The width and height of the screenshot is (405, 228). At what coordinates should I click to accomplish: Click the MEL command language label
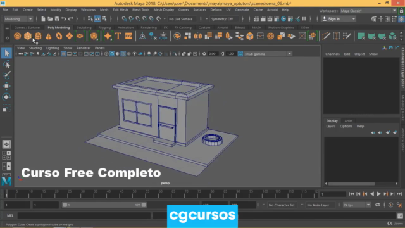(x=10, y=215)
